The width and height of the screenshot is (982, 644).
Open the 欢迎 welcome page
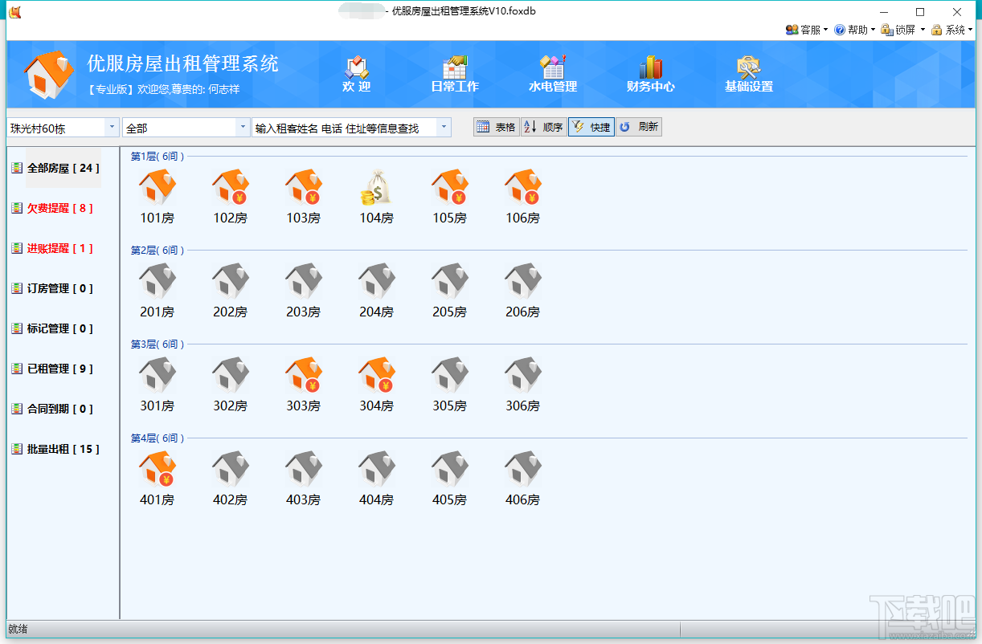[x=356, y=74]
